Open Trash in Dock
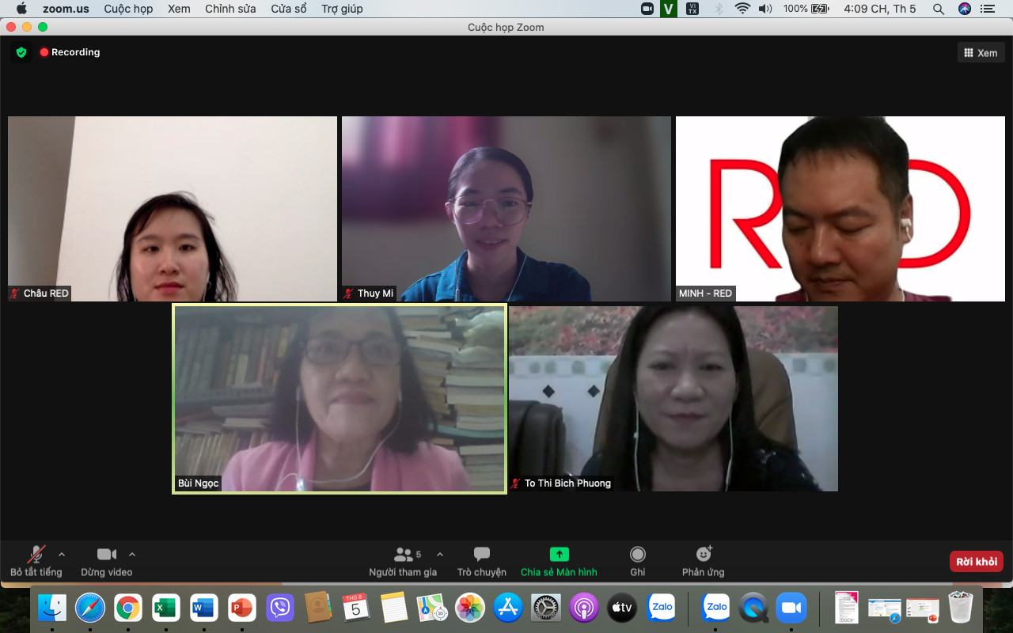This screenshot has height=633, width=1013. [961, 608]
